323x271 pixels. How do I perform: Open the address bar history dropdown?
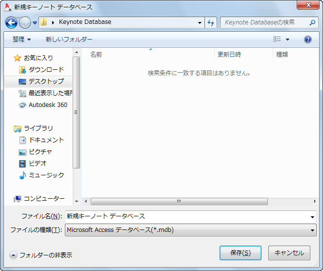(x=200, y=22)
